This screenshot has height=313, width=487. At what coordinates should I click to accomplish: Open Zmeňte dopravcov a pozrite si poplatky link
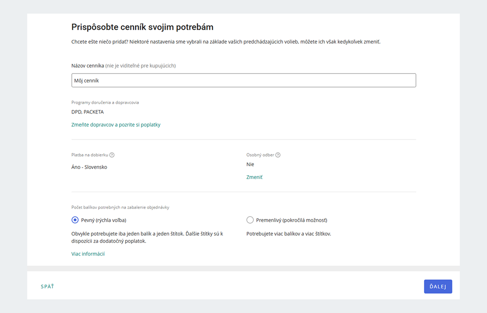pos(116,125)
